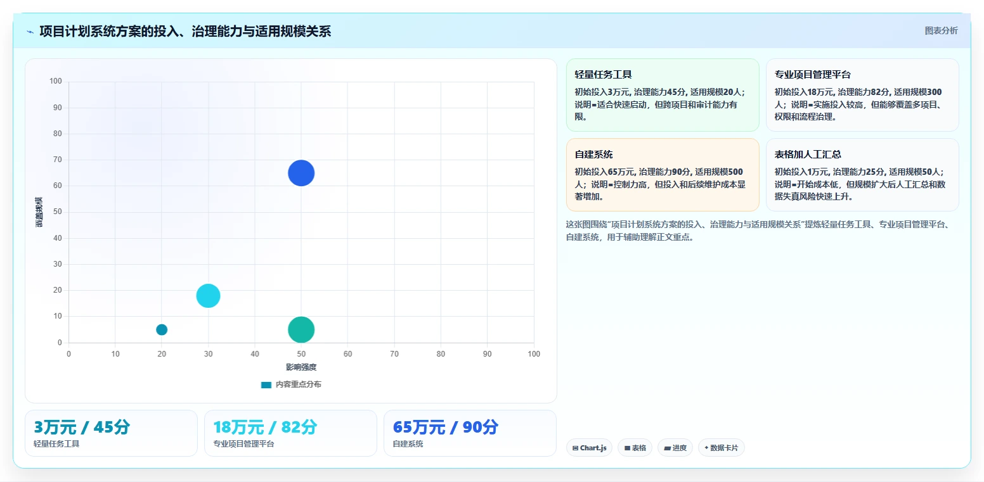Select the green bubble at x=50 bottom

pos(301,329)
